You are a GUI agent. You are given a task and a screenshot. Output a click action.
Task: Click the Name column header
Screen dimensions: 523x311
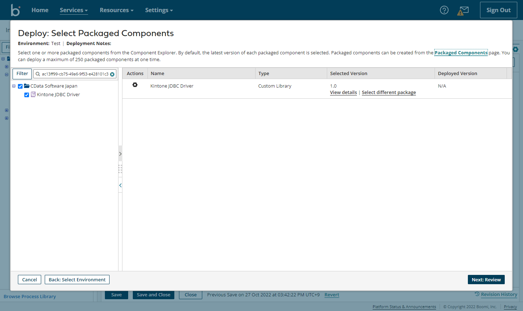pyautogui.click(x=202, y=73)
